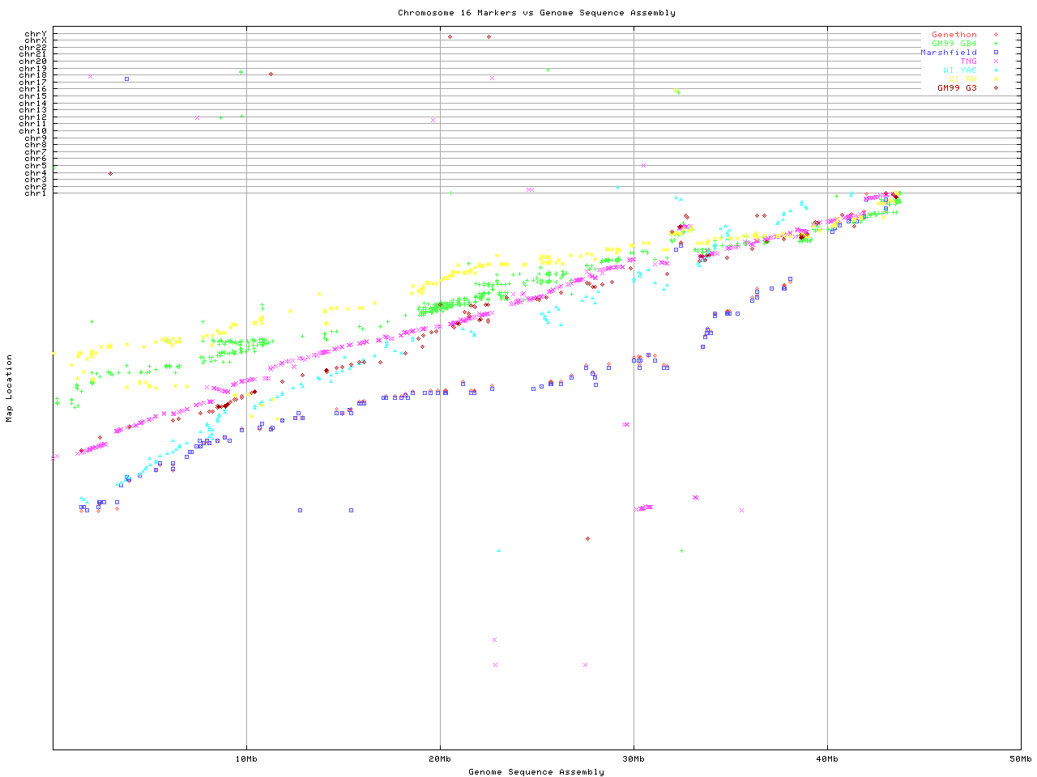This screenshot has width=1037, height=777.
Task: Click the 20Mb x-axis tick label
Action: click(440, 759)
